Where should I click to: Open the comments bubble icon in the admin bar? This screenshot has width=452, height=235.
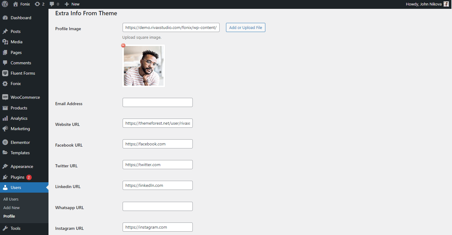(x=52, y=4)
